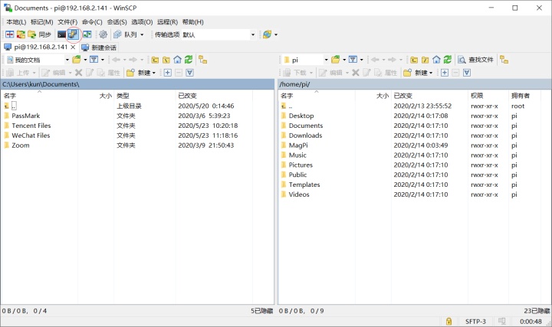Viewport: 552px width, 327px height.
Task: Select the remote Desktop folder
Action: [301, 116]
